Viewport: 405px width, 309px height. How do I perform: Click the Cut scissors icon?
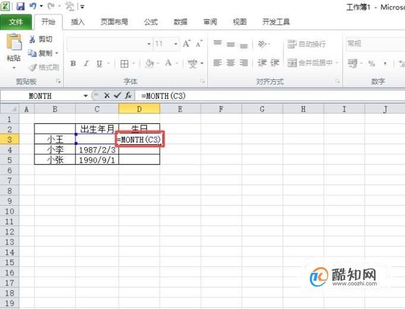tap(32, 39)
